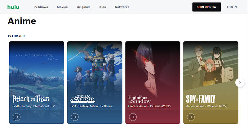Viewport: 248px width, 128px height.
Task: Click the SIGN UP NOW button
Action: pos(206,7)
